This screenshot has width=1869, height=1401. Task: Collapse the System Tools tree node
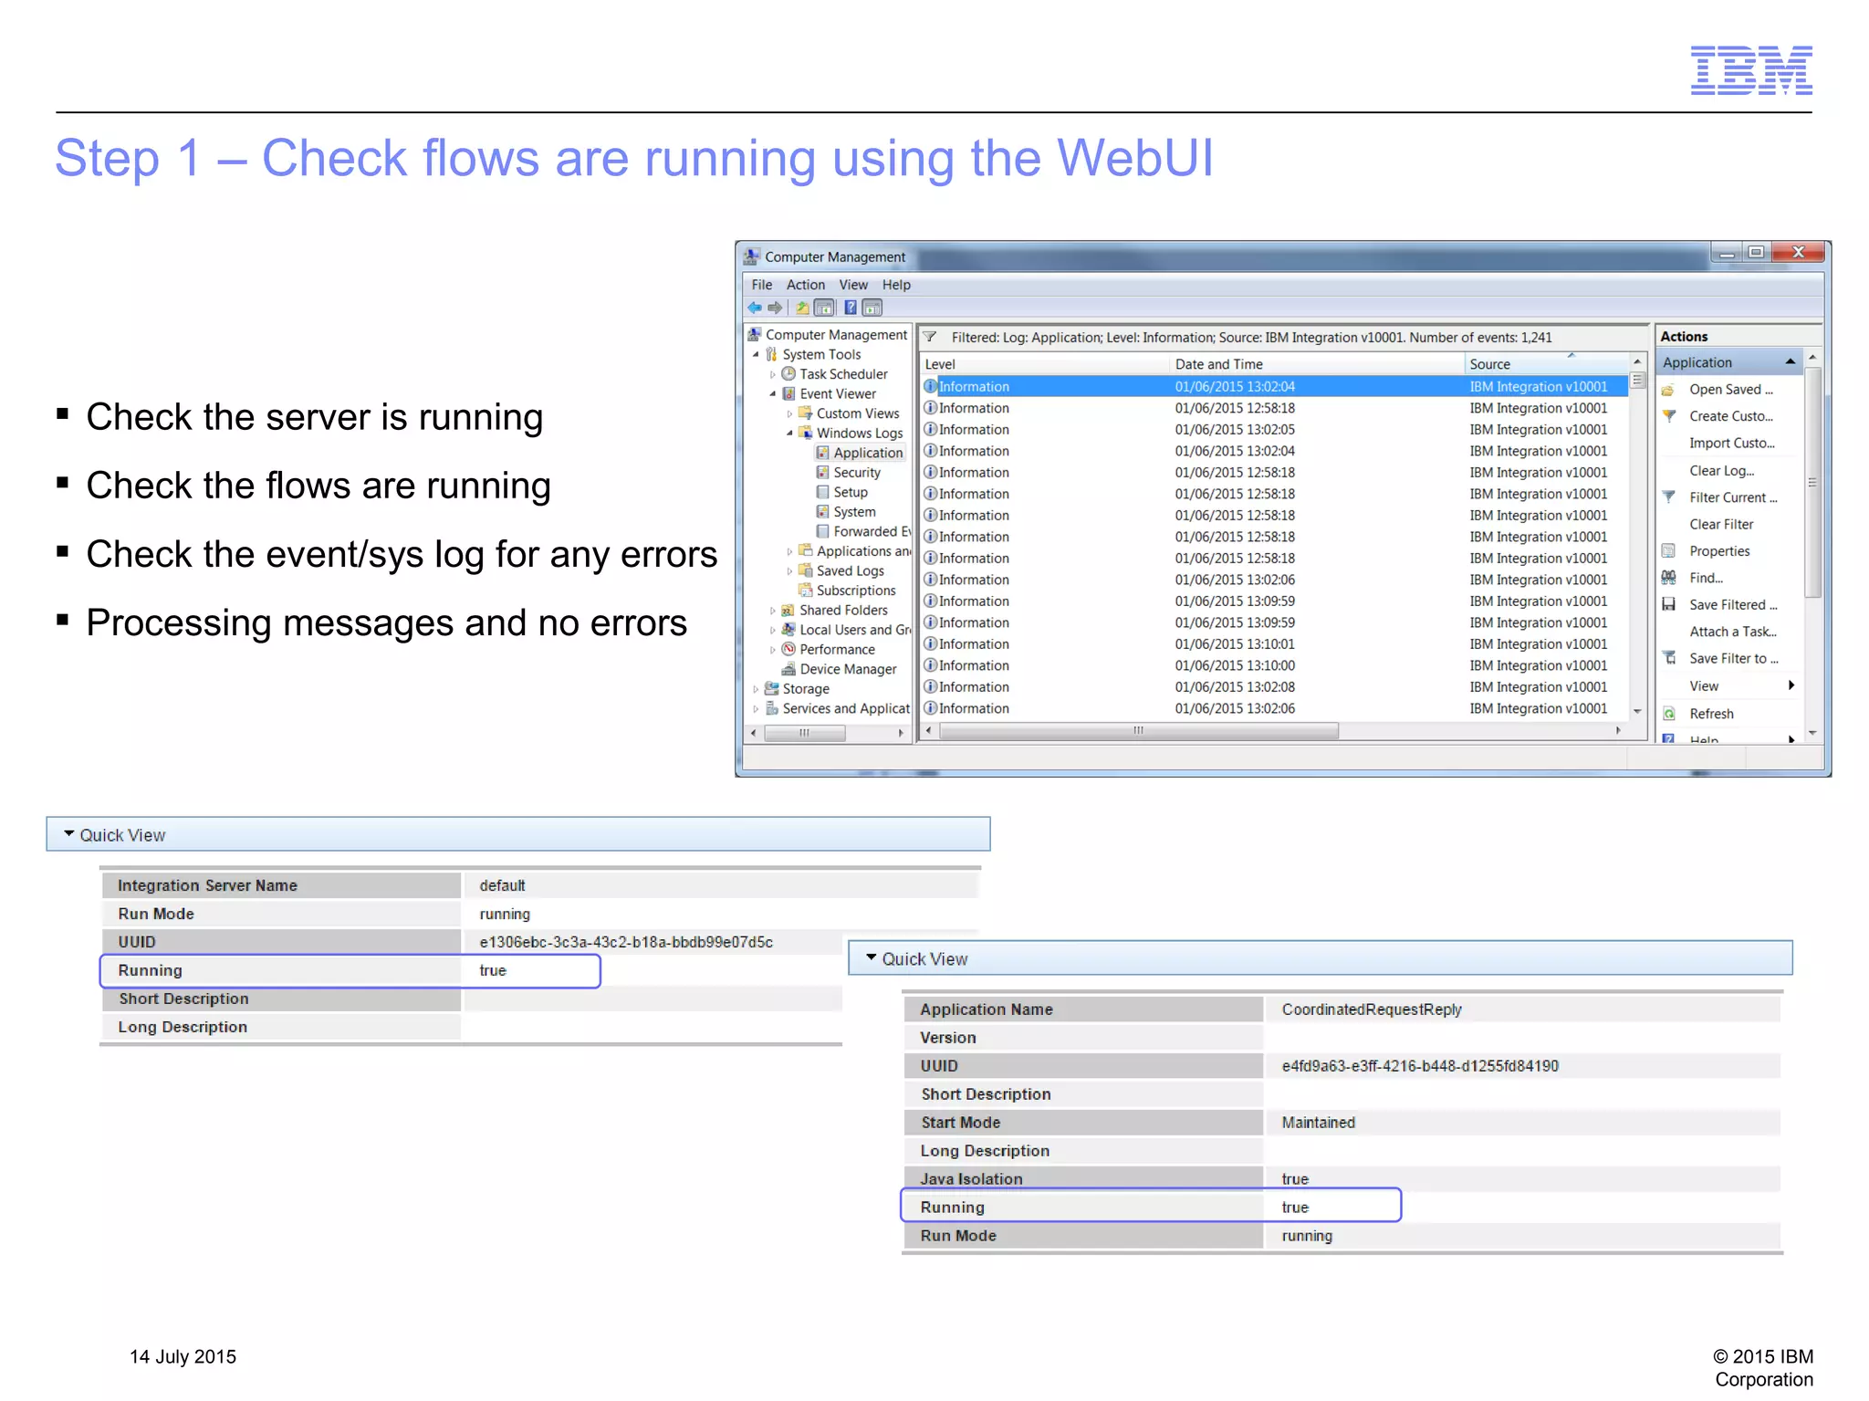point(756,354)
